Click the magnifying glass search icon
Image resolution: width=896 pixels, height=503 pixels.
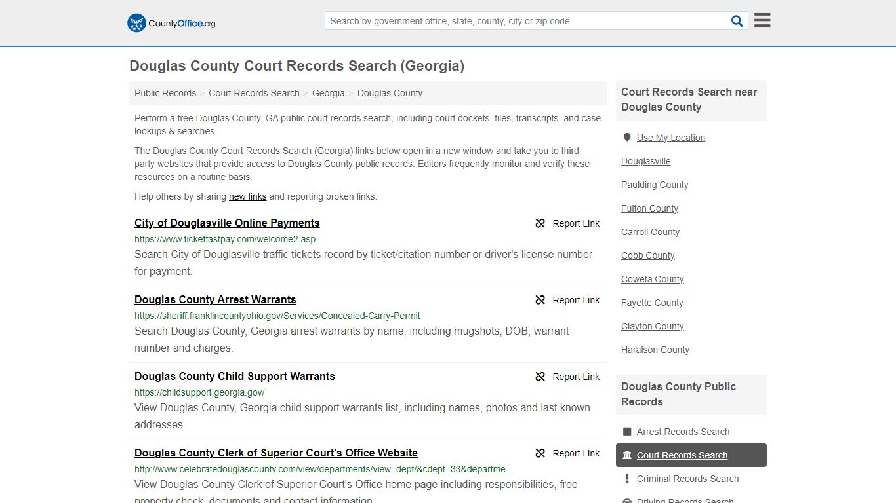point(737,21)
